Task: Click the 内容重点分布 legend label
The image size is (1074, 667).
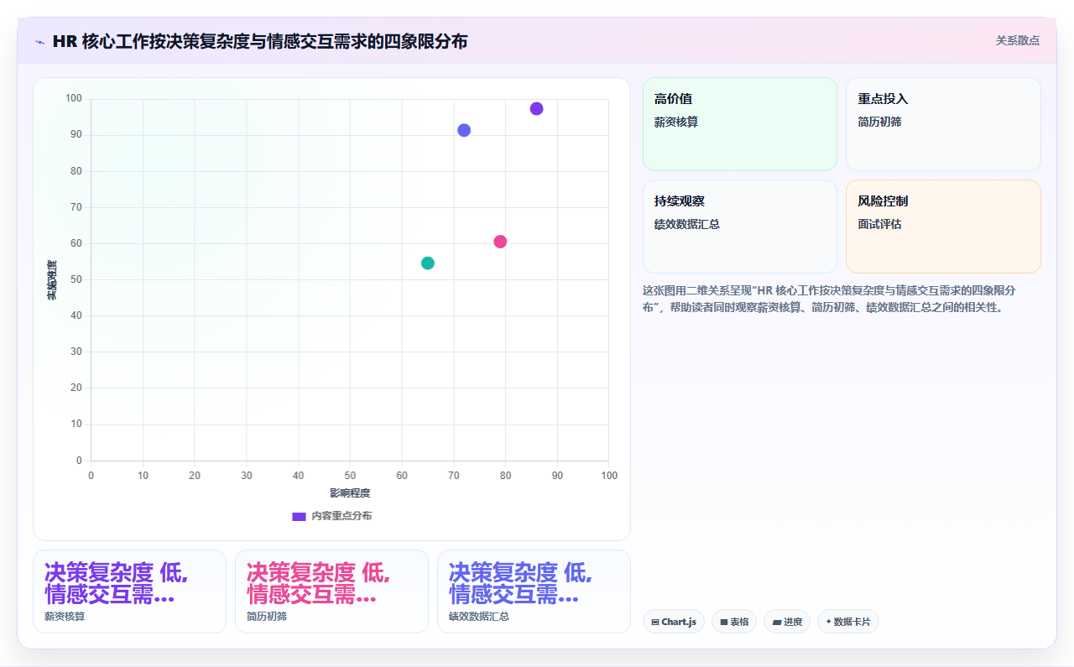Action: pos(341,516)
